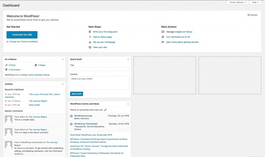Open 'This is your first post title' post link
This screenshot has width=265, height=157.
[x=45, y=94]
